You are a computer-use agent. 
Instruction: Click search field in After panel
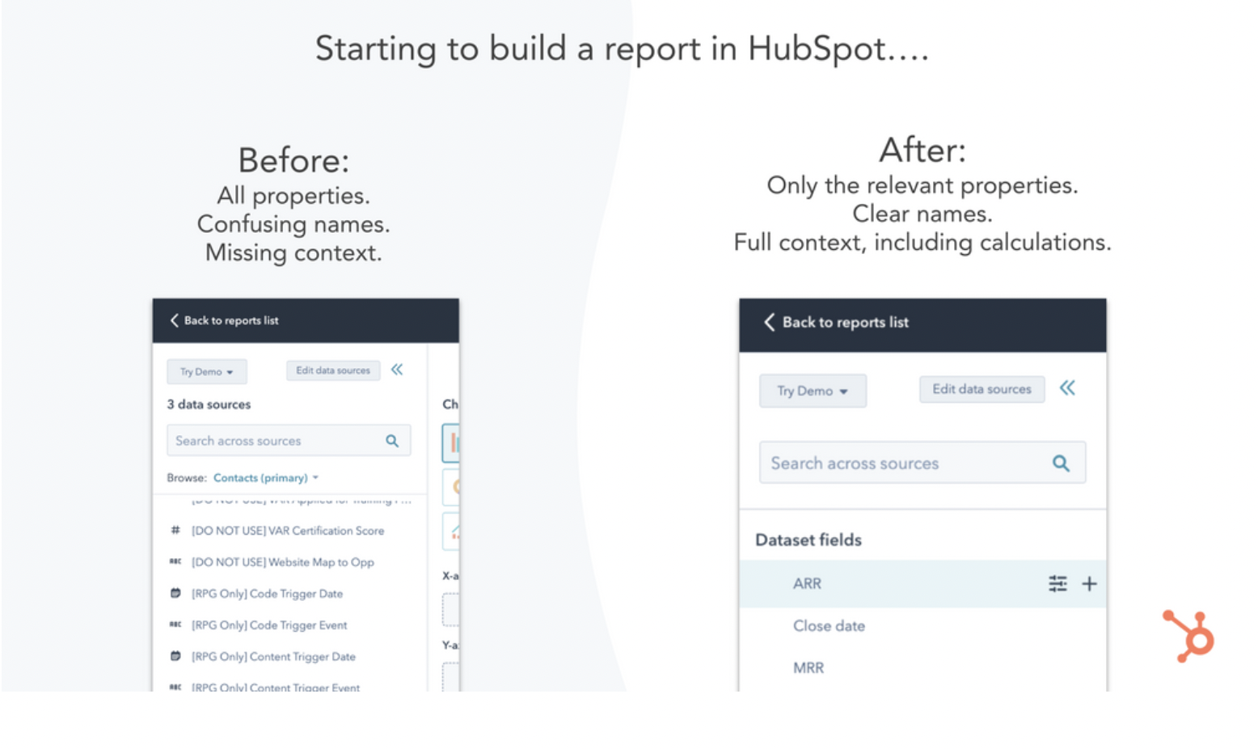point(922,463)
